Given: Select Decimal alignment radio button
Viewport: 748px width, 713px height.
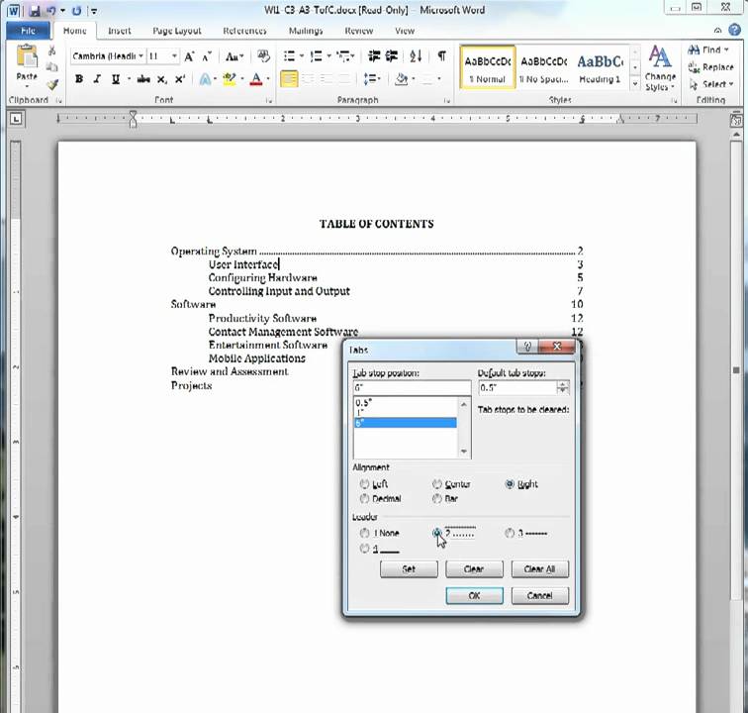Looking at the screenshot, I should 364,498.
